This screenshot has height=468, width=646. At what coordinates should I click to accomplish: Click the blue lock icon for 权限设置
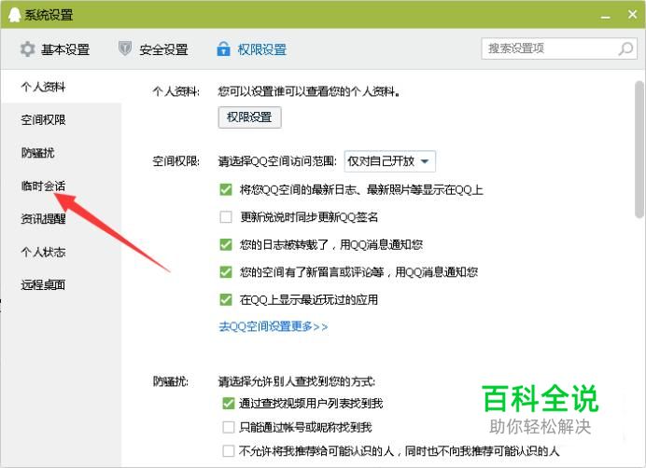pos(223,48)
